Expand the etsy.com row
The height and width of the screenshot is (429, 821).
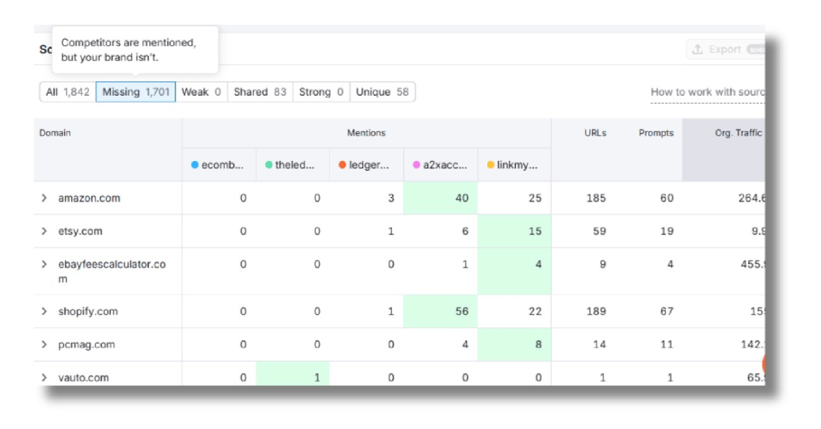point(44,231)
